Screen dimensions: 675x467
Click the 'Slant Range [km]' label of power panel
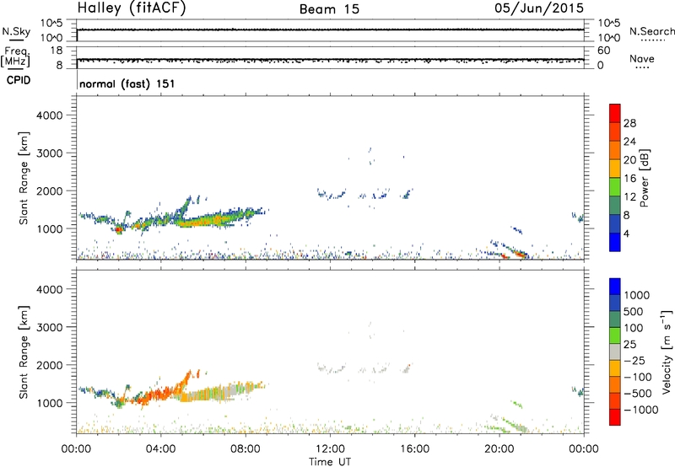click(24, 178)
